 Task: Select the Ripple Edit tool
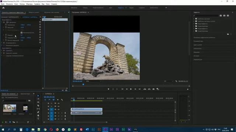(38, 102)
